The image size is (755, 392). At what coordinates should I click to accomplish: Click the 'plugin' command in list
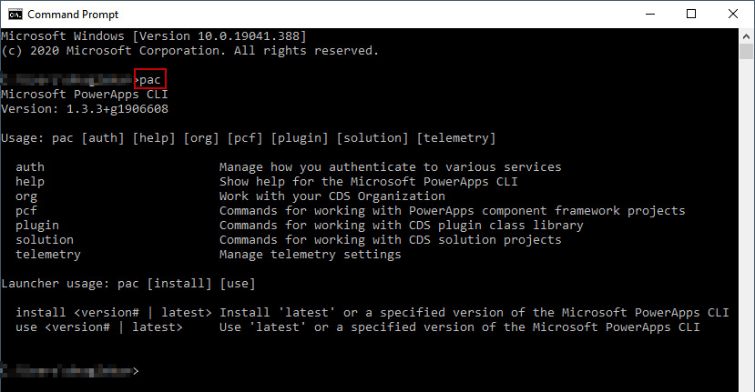(37, 226)
